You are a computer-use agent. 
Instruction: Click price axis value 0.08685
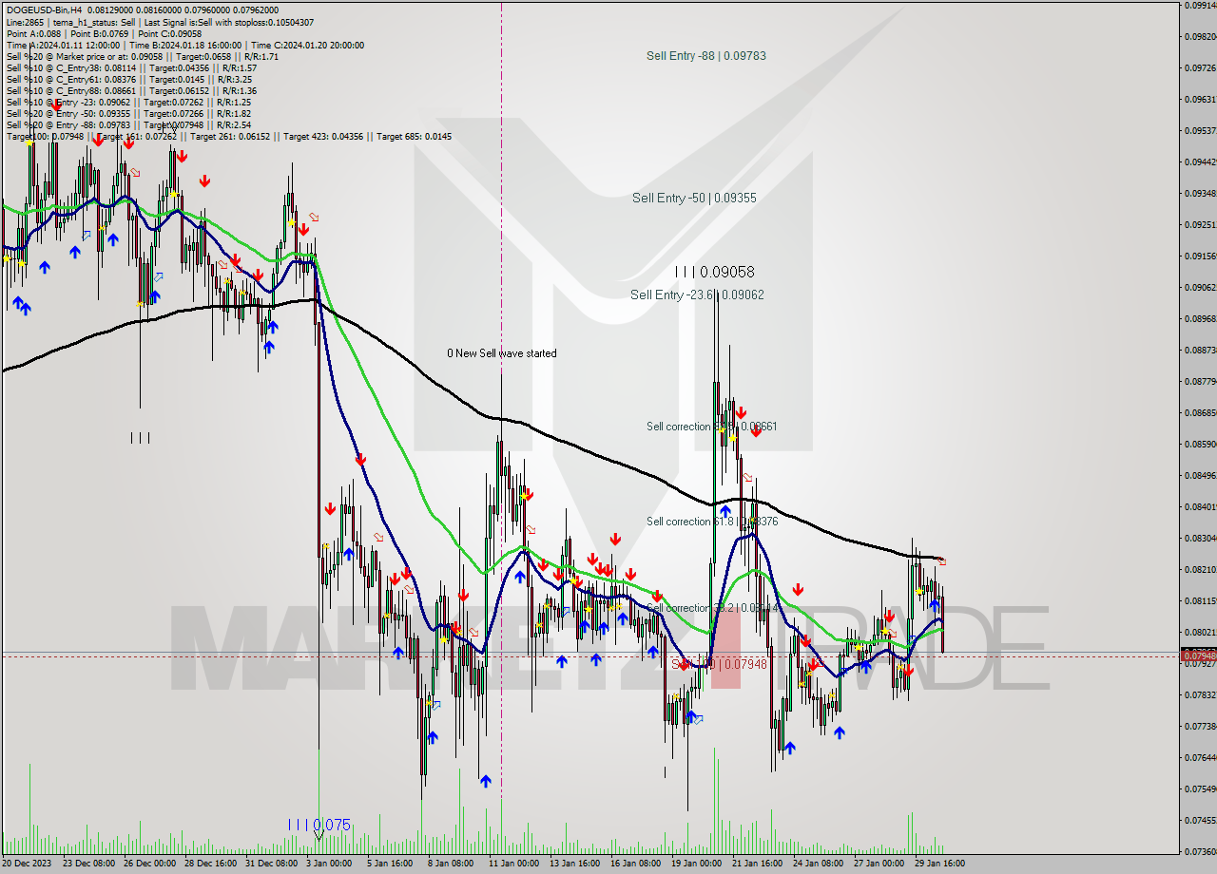pyautogui.click(x=1199, y=412)
